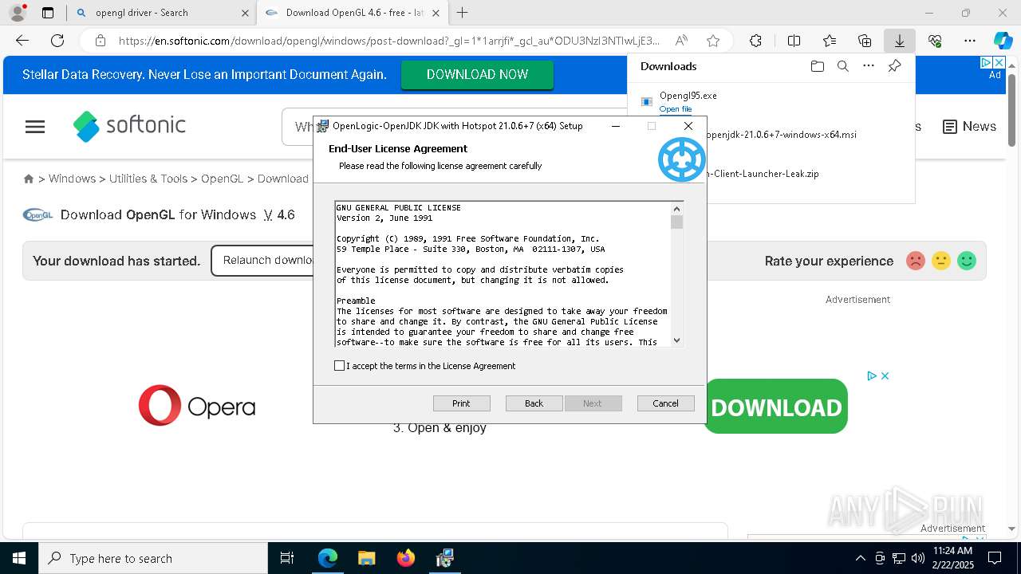
Task: Pin the Downloads panel
Action: tap(894, 66)
